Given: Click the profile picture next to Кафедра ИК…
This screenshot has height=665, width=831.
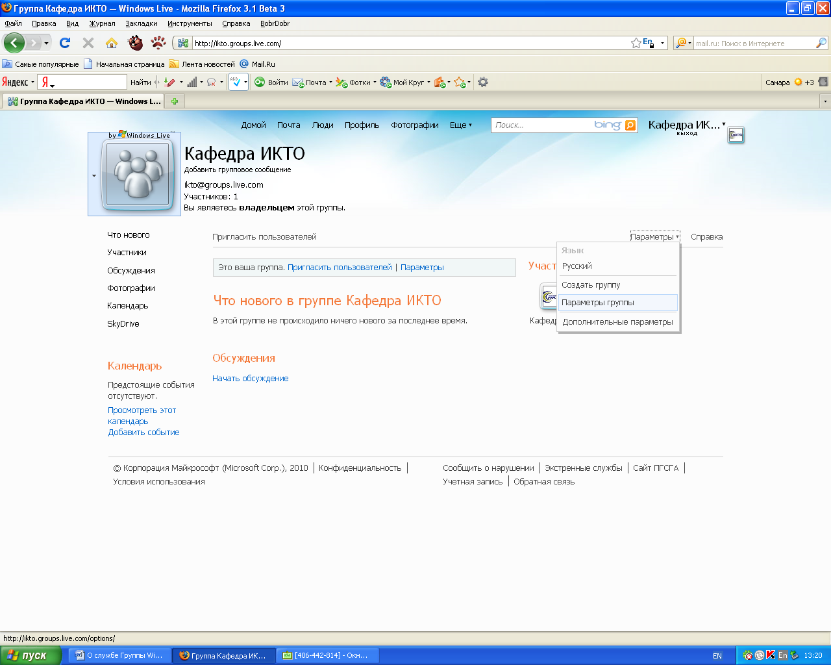Looking at the screenshot, I should 736,135.
